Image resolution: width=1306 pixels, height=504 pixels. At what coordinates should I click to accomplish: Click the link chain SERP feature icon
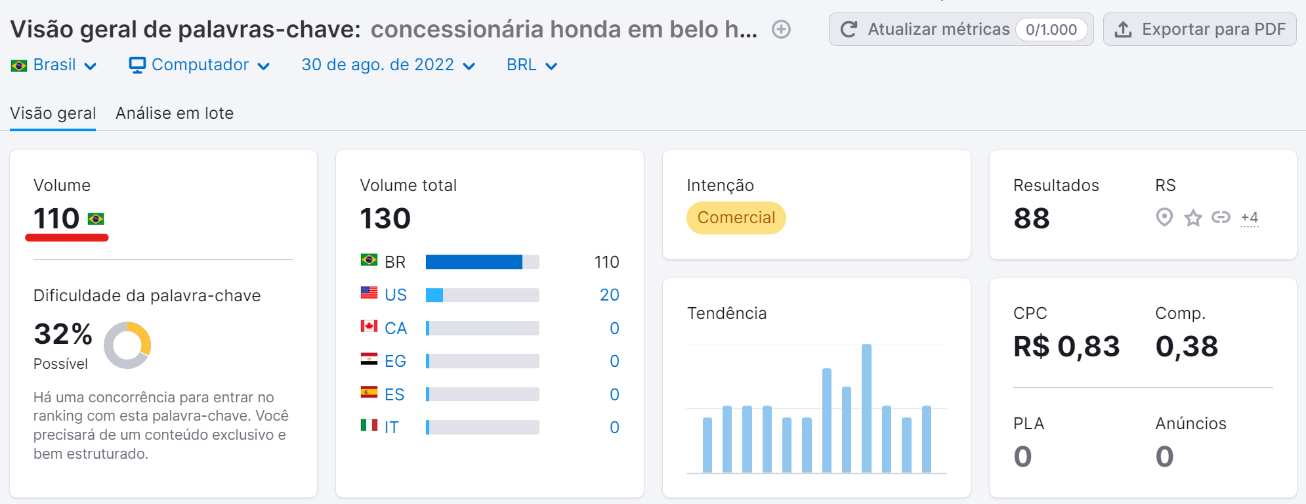1221,217
